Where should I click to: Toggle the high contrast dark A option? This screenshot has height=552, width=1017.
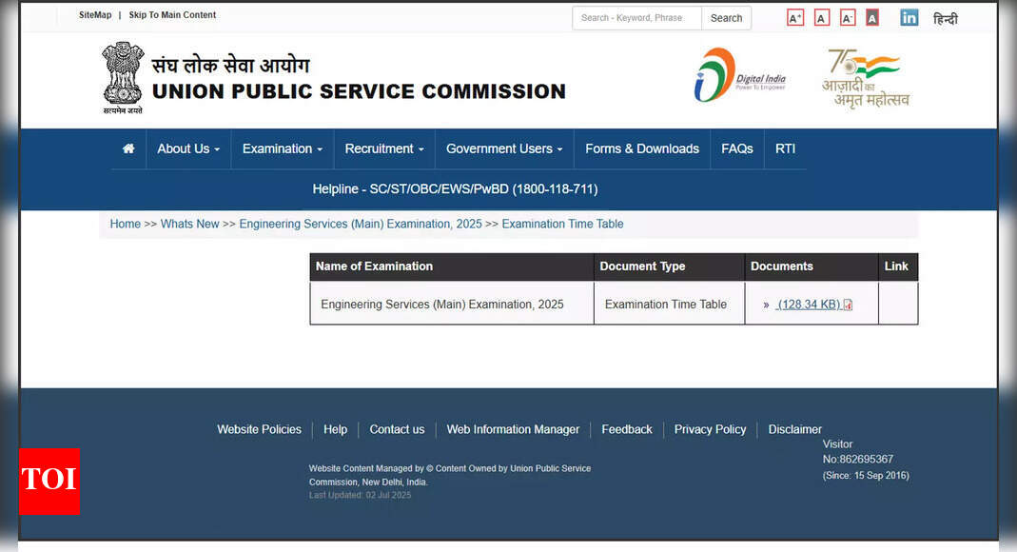click(872, 18)
